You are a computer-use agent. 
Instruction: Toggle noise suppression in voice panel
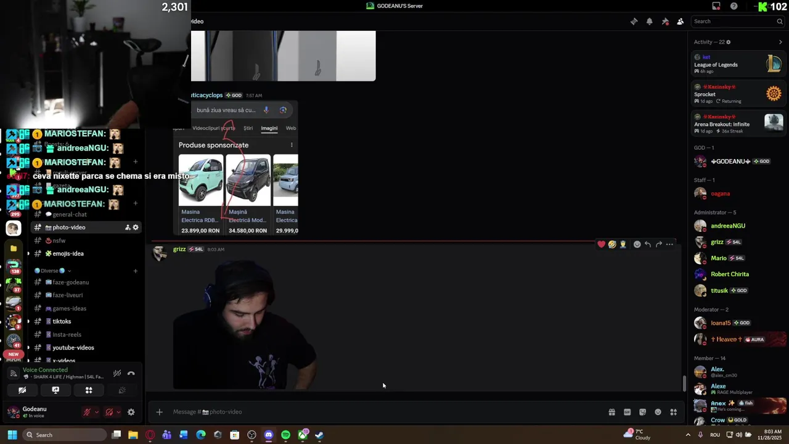(x=117, y=373)
